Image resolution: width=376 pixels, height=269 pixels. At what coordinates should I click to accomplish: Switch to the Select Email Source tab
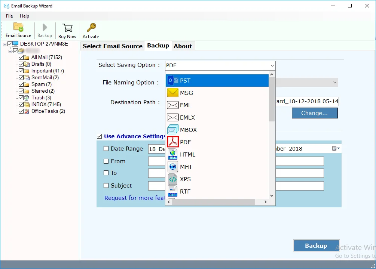[112, 46]
